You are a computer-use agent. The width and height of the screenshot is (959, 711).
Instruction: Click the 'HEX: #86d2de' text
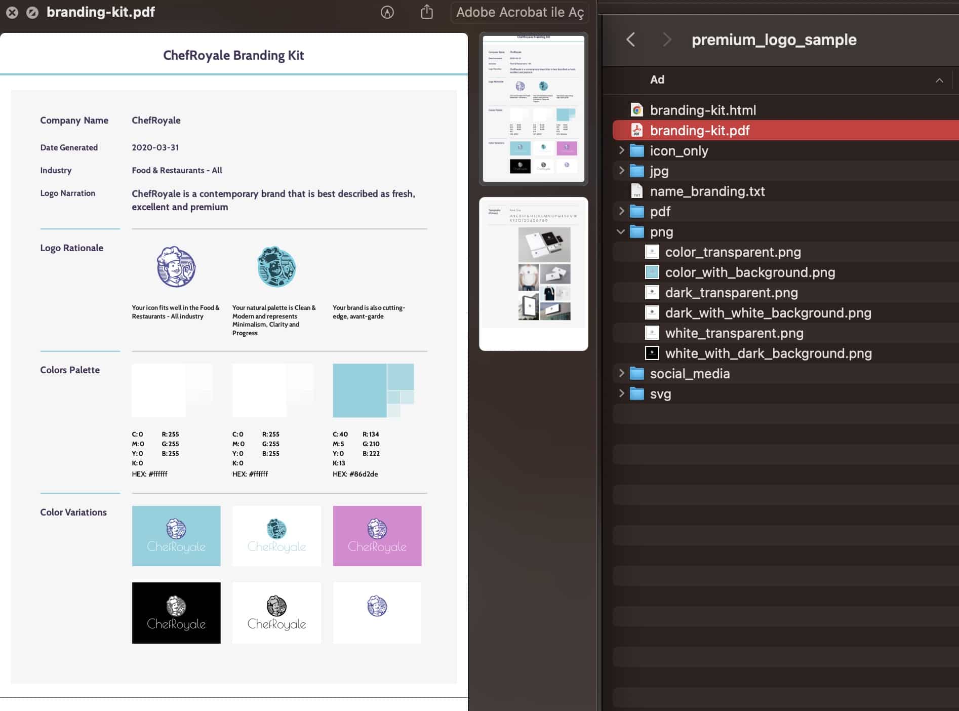tap(355, 474)
